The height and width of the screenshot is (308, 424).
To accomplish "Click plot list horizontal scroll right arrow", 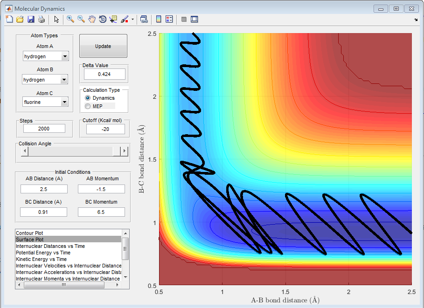I will pyautogui.click(x=118, y=285).
